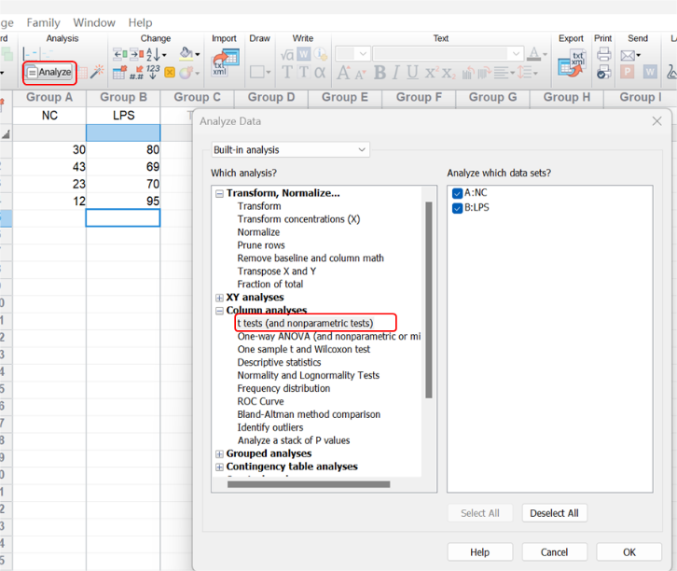Open the Window menu

pos(94,22)
